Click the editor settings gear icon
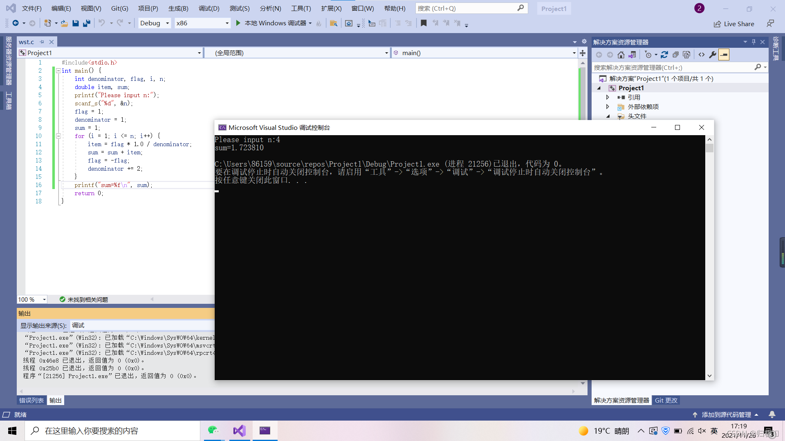Image resolution: width=785 pixels, height=441 pixels. tap(584, 42)
